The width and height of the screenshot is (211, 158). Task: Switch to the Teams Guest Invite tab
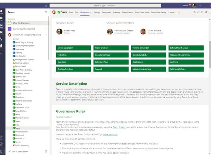(142, 13)
